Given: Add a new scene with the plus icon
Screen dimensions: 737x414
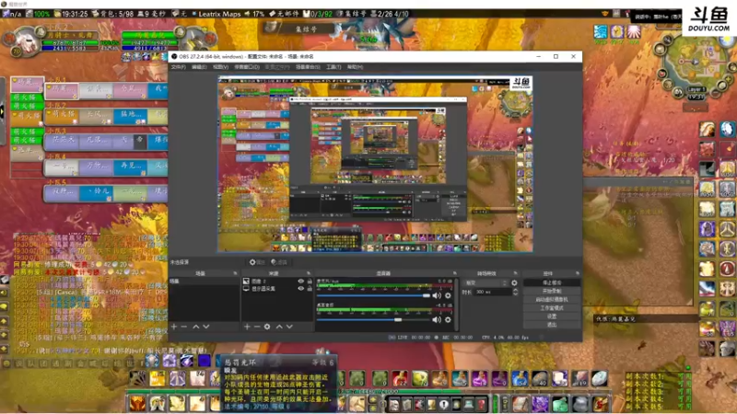Looking at the screenshot, I should pos(174,327).
